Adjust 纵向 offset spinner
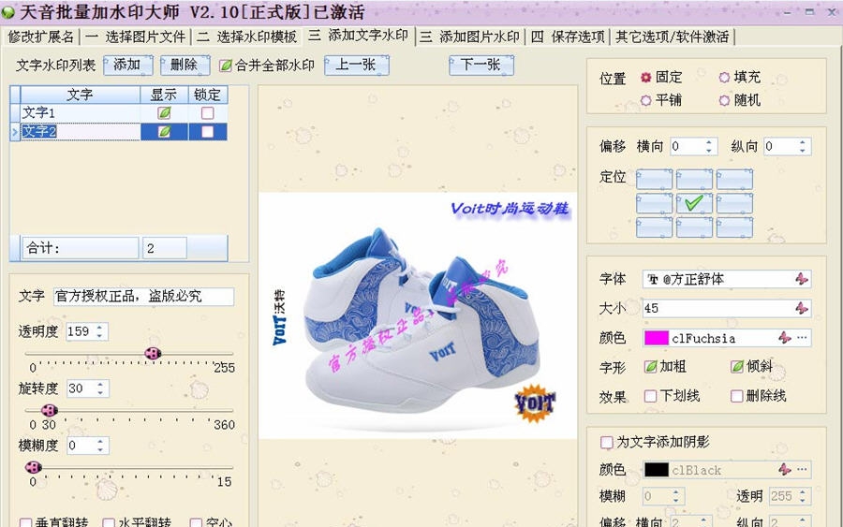 coord(802,146)
